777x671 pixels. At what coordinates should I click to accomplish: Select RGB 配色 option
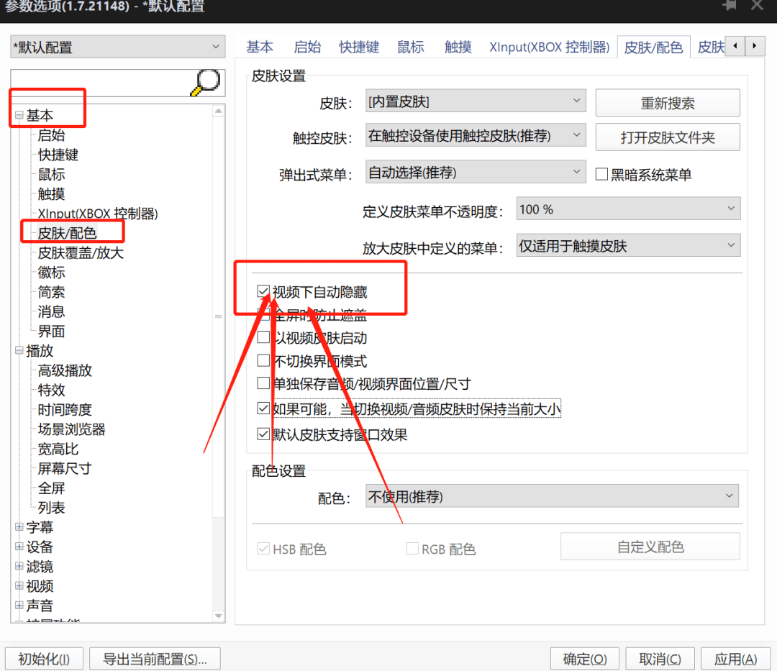pyautogui.click(x=412, y=549)
